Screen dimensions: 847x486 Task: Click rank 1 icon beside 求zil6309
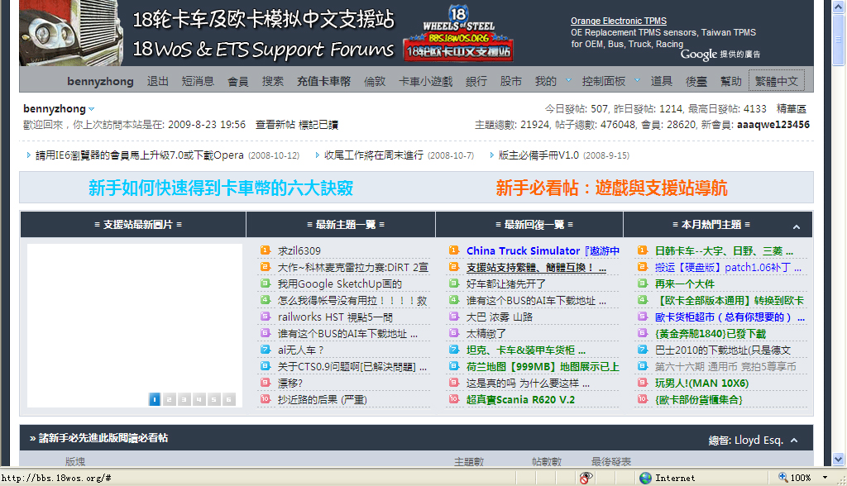[x=266, y=250]
